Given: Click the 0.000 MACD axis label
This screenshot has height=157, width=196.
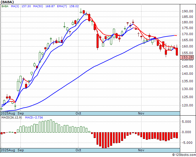Looking at the screenshot, I should 186,132.
